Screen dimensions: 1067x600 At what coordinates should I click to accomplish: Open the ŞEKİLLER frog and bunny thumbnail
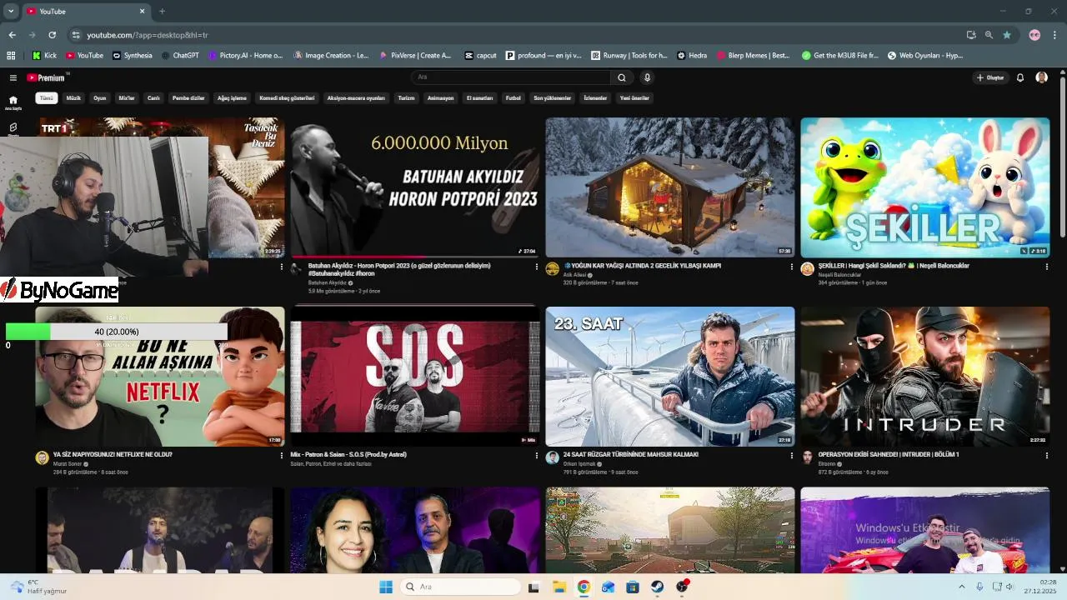(925, 187)
